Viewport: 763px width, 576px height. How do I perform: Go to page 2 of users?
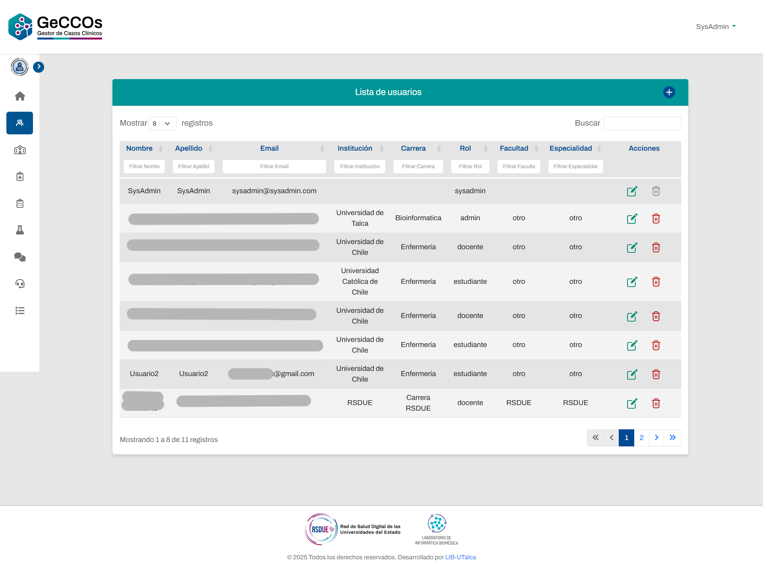click(x=641, y=438)
